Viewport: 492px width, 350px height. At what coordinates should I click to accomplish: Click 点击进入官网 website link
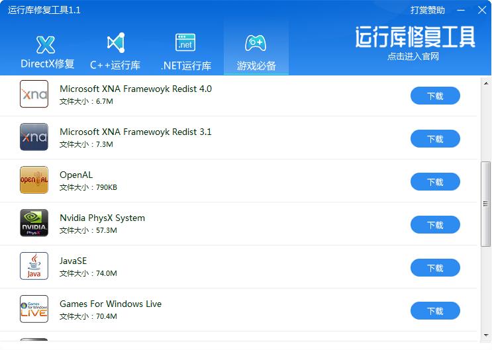tap(413, 56)
